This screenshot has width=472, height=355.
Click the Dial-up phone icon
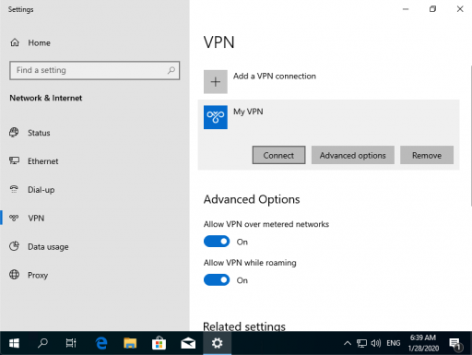tap(14, 189)
